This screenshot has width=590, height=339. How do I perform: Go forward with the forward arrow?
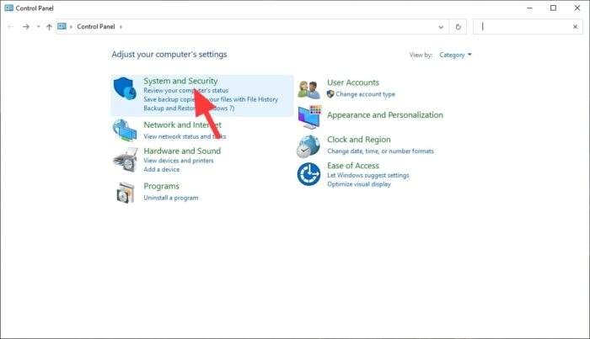(26, 27)
